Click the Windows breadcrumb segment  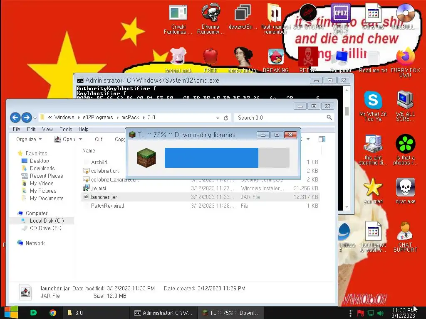pos(64,117)
